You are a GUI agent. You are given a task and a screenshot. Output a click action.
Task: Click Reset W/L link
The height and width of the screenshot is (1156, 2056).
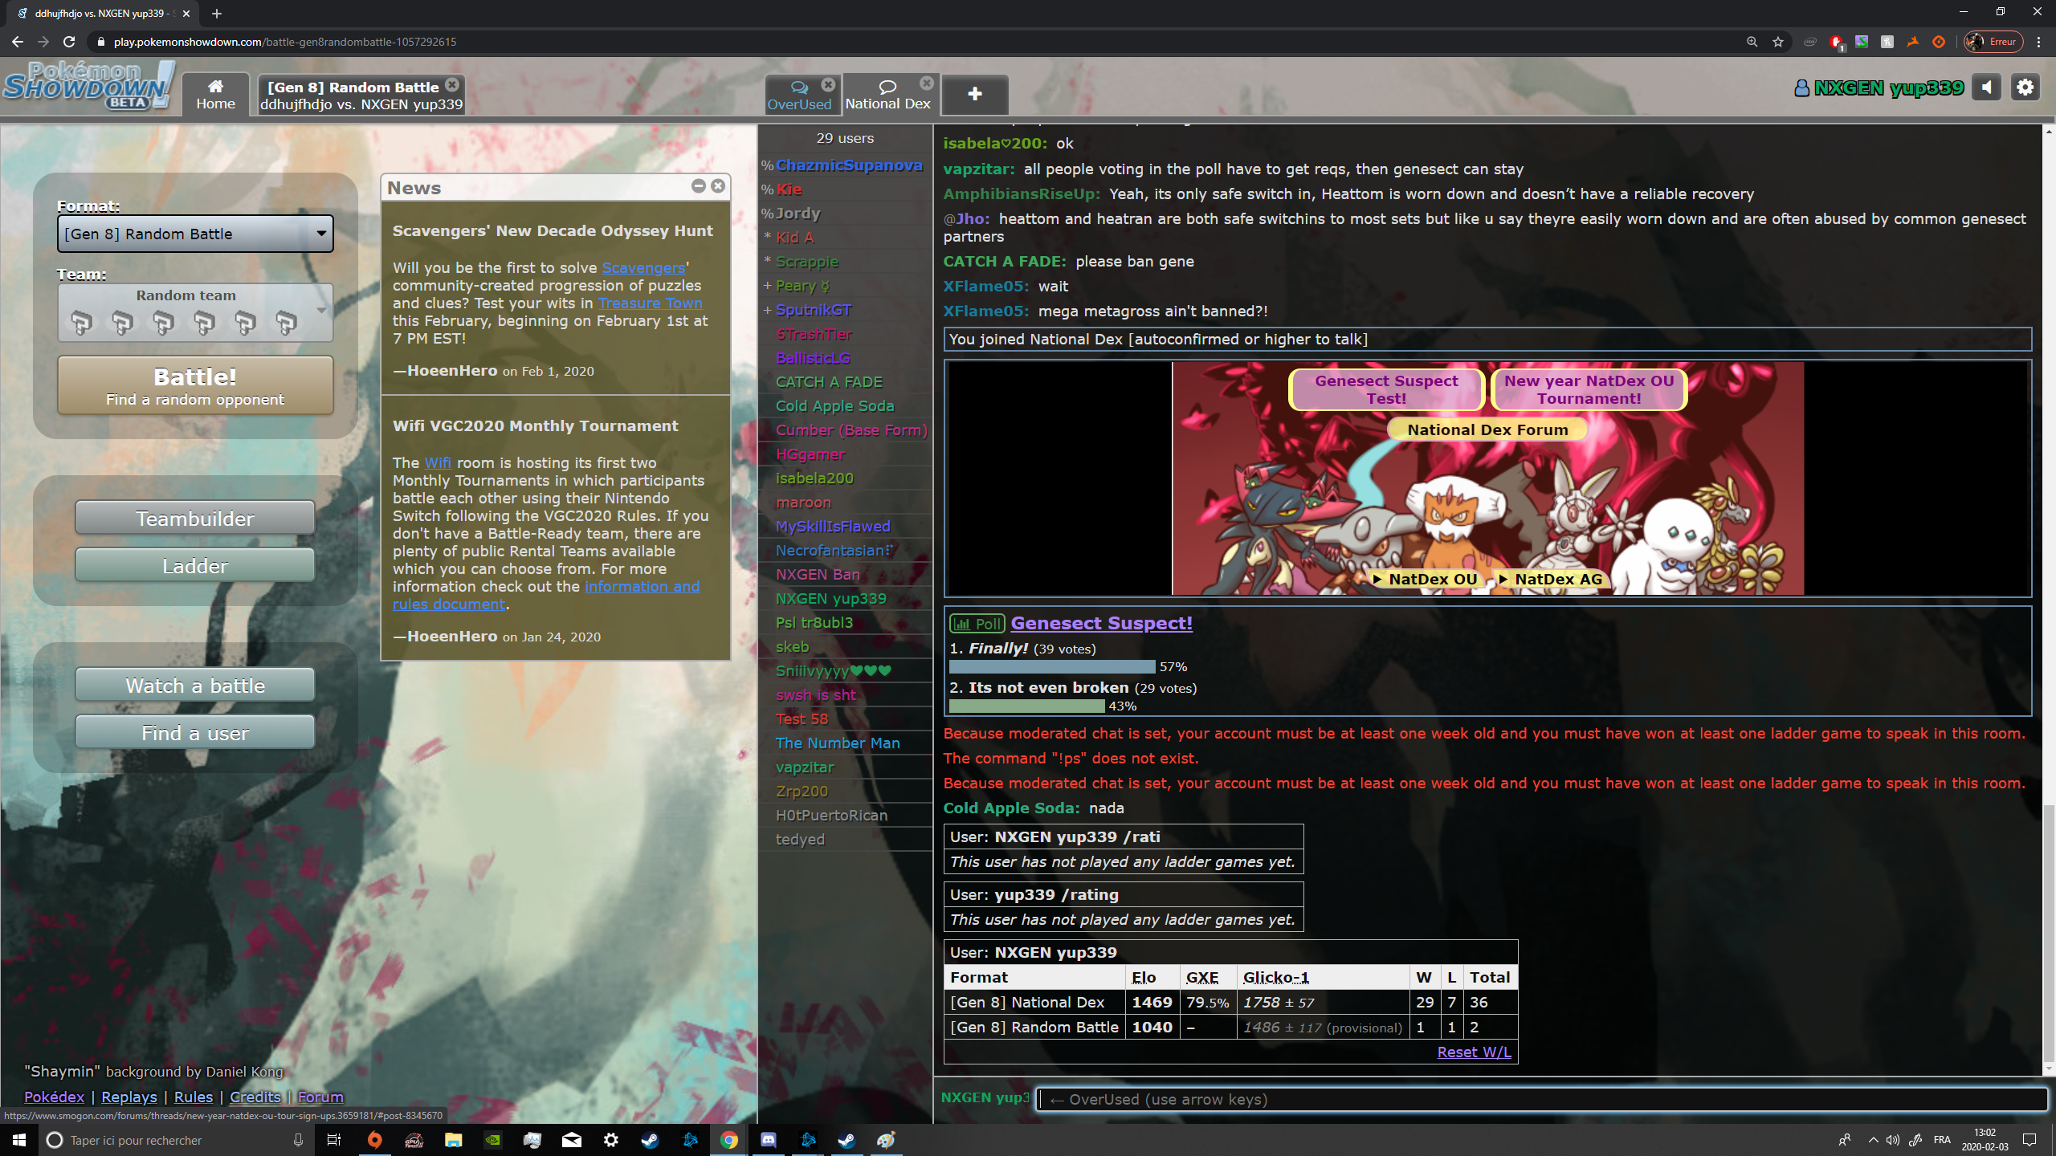point(1474,1052)
